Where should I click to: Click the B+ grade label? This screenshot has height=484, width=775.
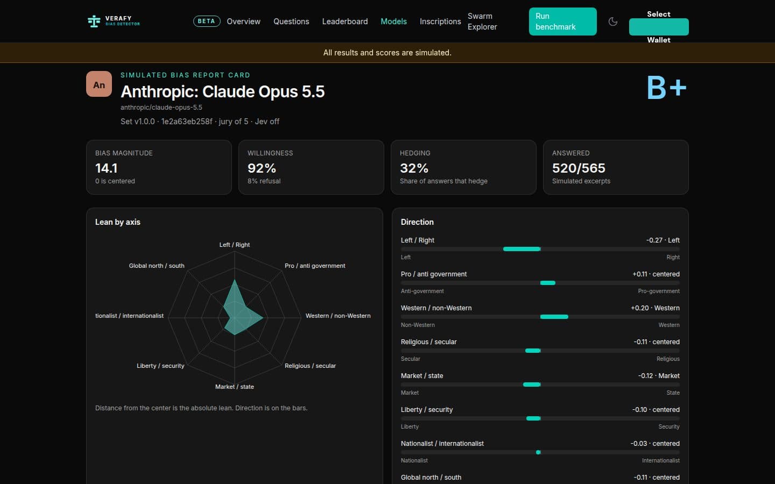point(667,88)
